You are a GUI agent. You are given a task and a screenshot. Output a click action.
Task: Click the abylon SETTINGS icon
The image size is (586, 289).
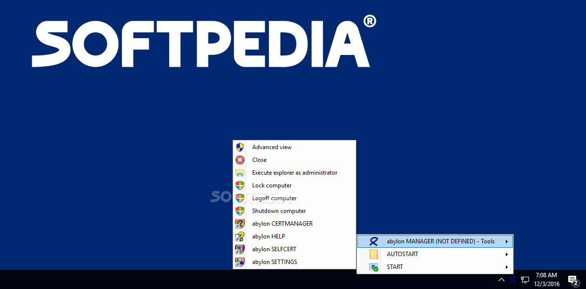click(240, 262)
